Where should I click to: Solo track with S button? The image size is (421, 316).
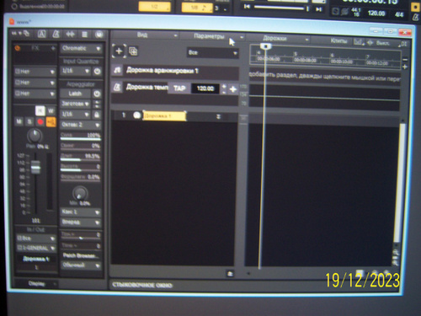pyautogui.click(x=29, y=122)
